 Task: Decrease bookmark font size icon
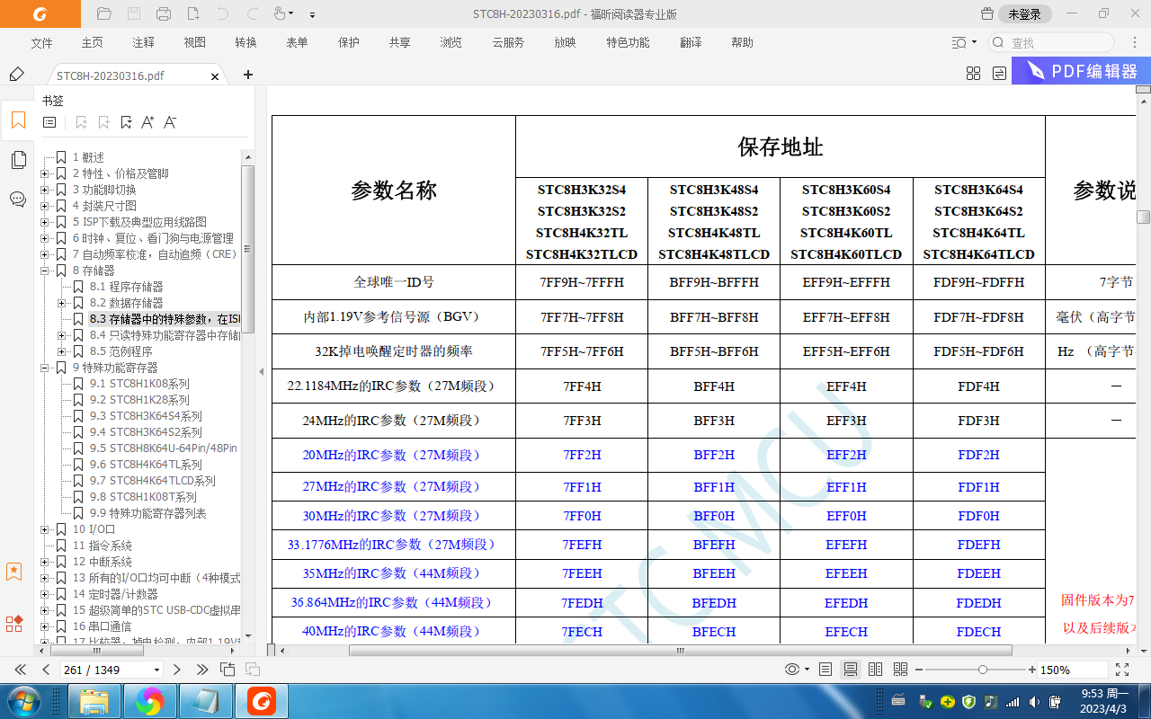170,122
